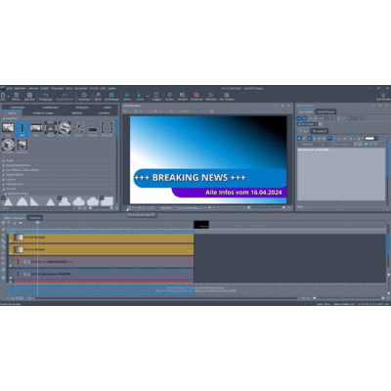Click the Rückgängig undo arrow
Viewport: 391px width, 391px height.
[x=46, y=96]
